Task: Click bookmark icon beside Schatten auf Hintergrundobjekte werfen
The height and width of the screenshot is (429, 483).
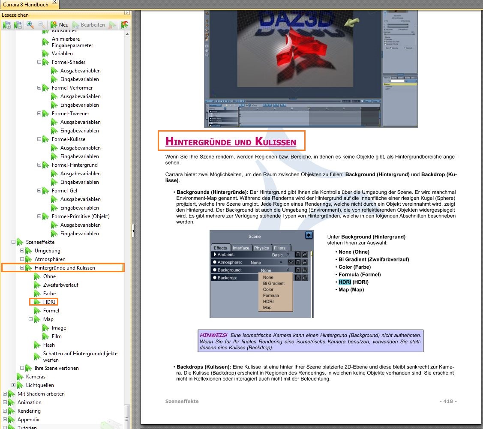Action: 37,356
